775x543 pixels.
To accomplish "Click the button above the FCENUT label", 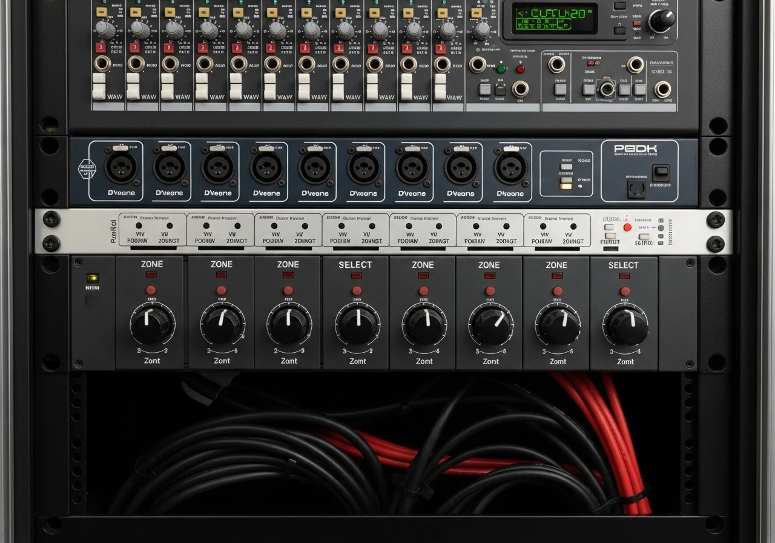I will (610, 235).
